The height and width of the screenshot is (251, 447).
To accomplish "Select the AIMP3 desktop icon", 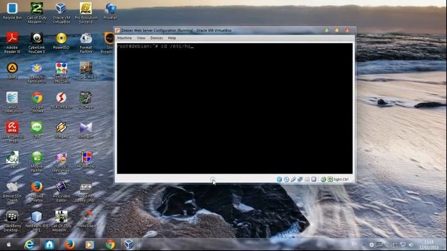I will coord(12,71).
